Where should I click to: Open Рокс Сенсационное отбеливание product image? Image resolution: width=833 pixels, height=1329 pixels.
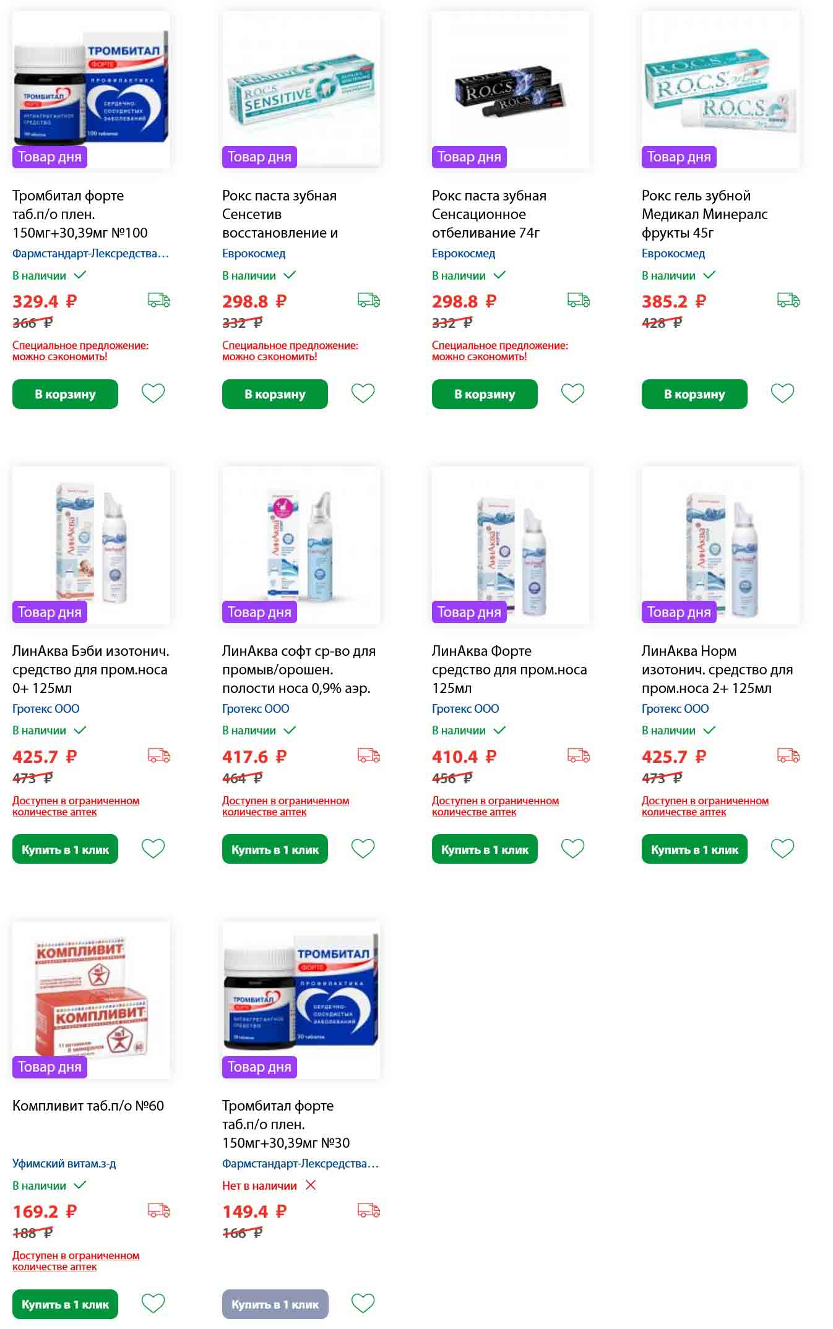[x=511, y=90]
